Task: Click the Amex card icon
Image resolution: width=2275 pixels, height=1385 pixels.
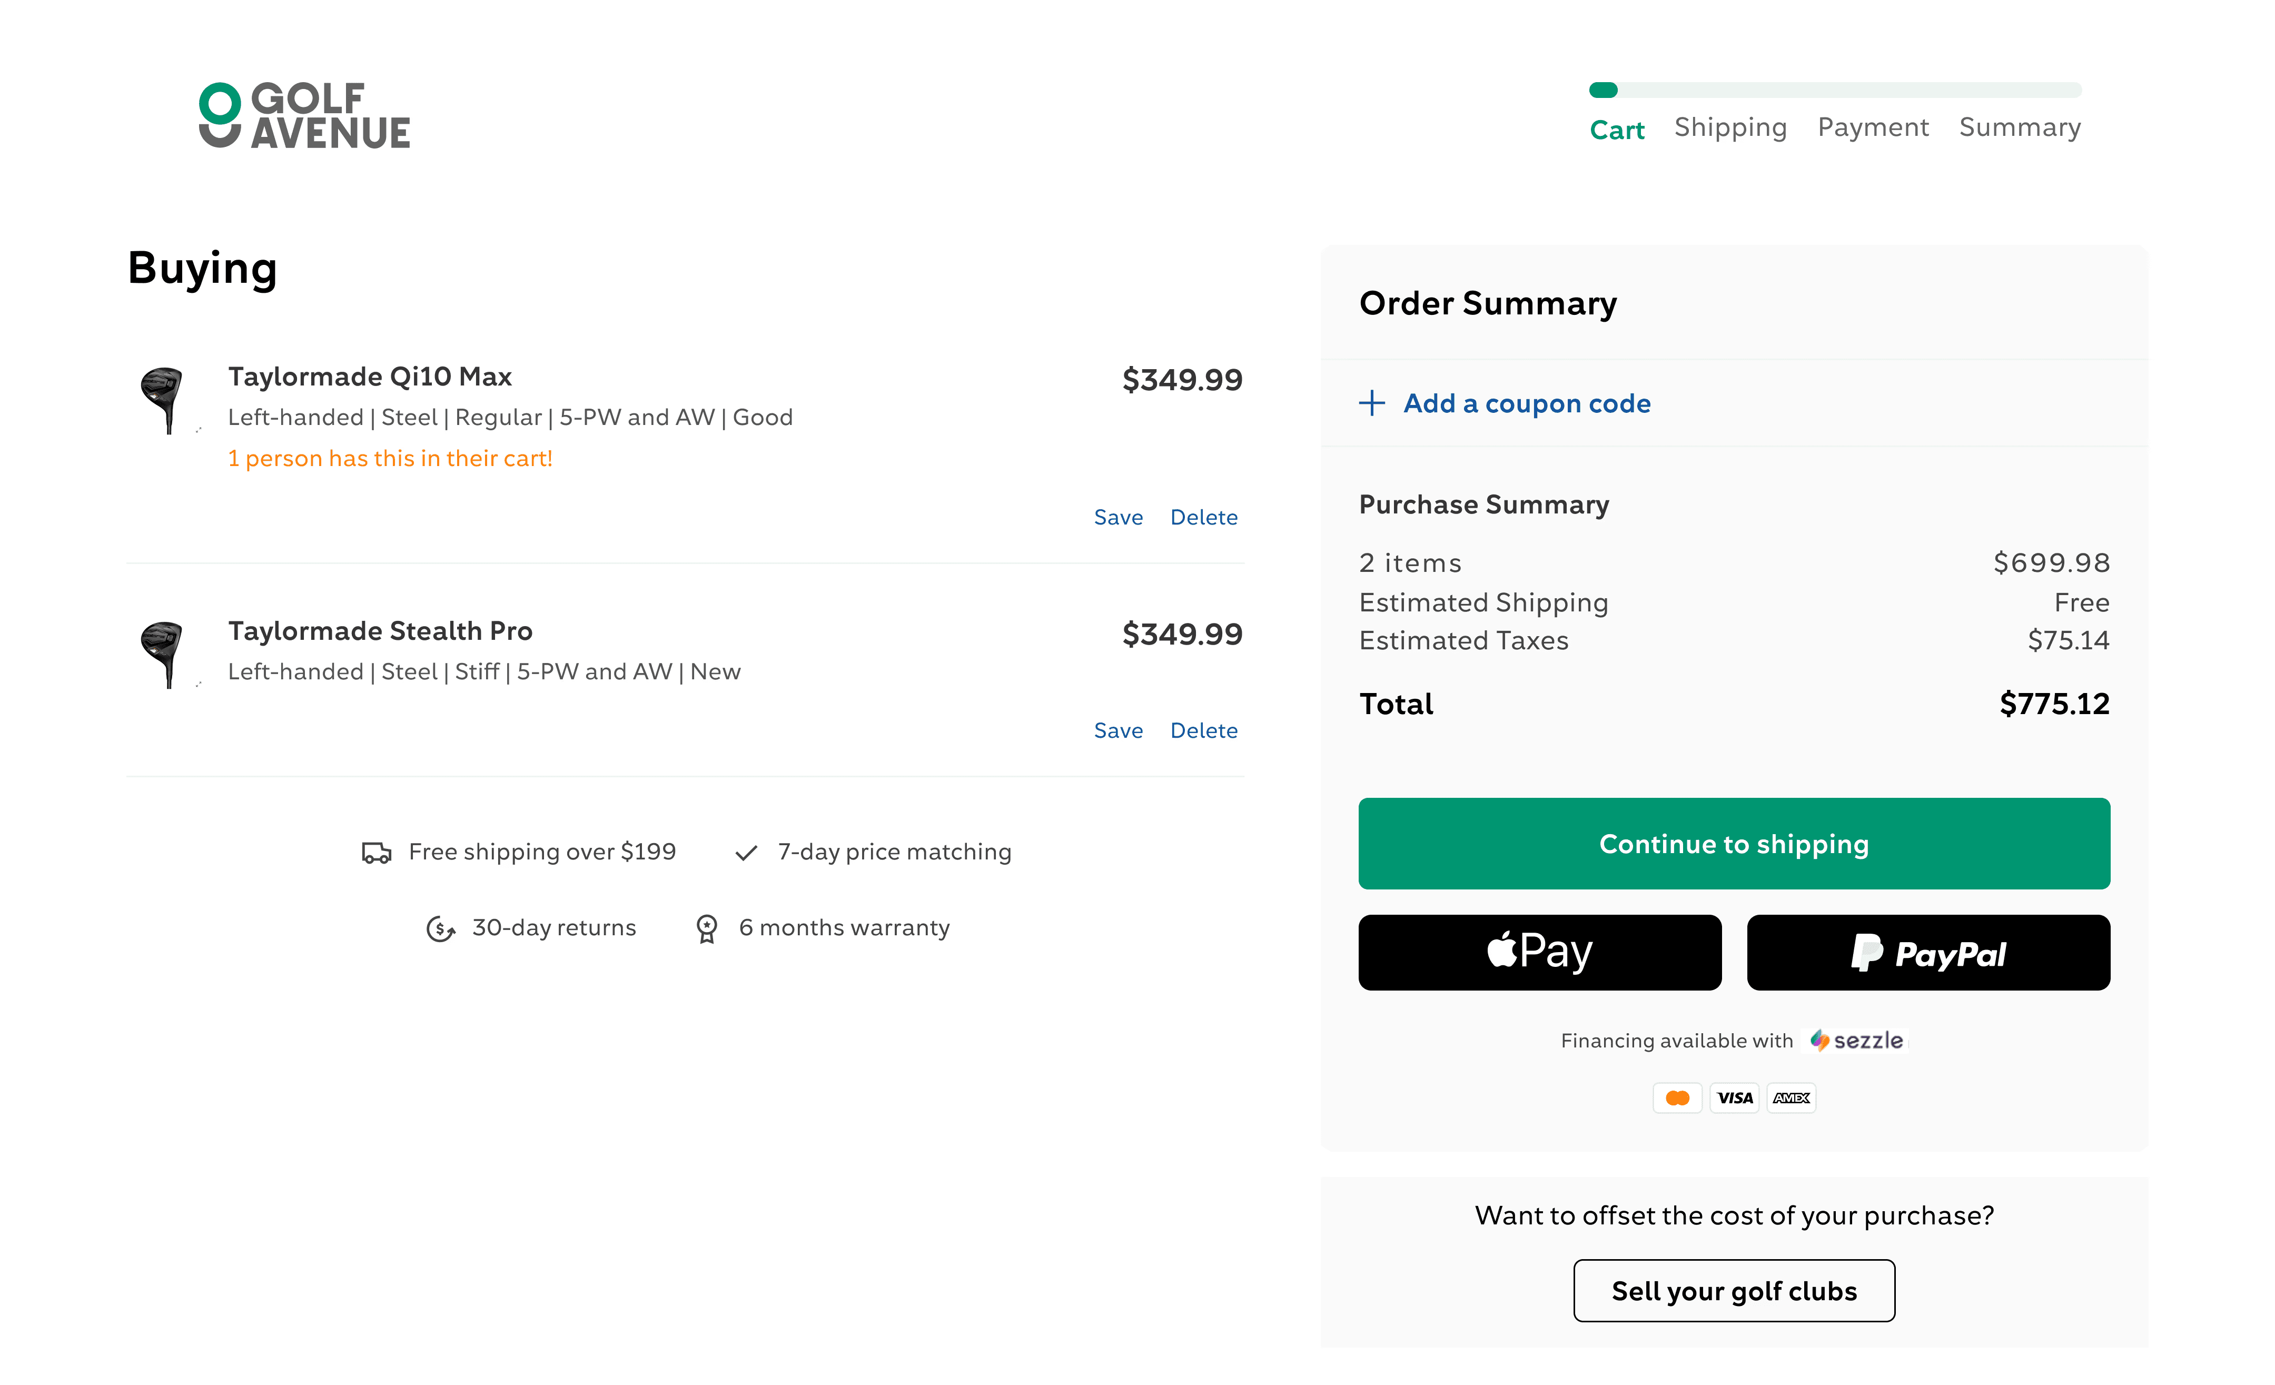Action: (1791, 1098)
